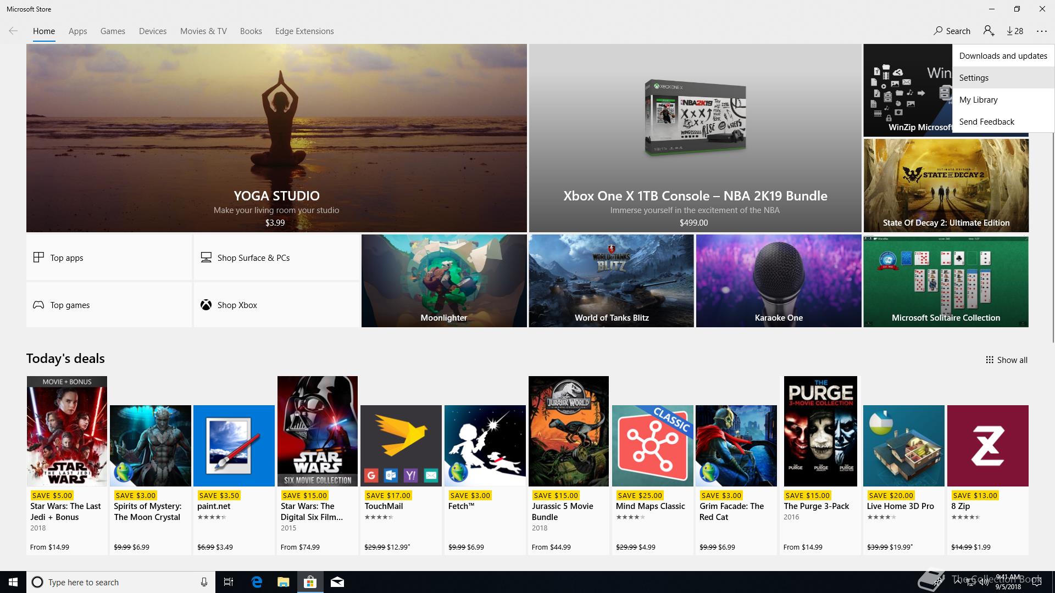1055x593 pixels.
Task: Open the Books tab
Action: 251,31
